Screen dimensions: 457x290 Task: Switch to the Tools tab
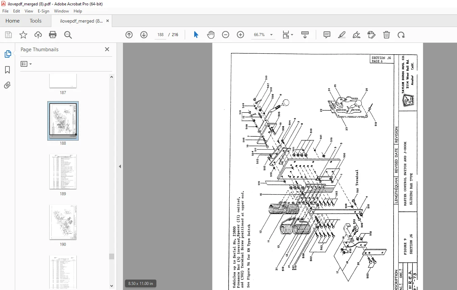pos(35,21)
